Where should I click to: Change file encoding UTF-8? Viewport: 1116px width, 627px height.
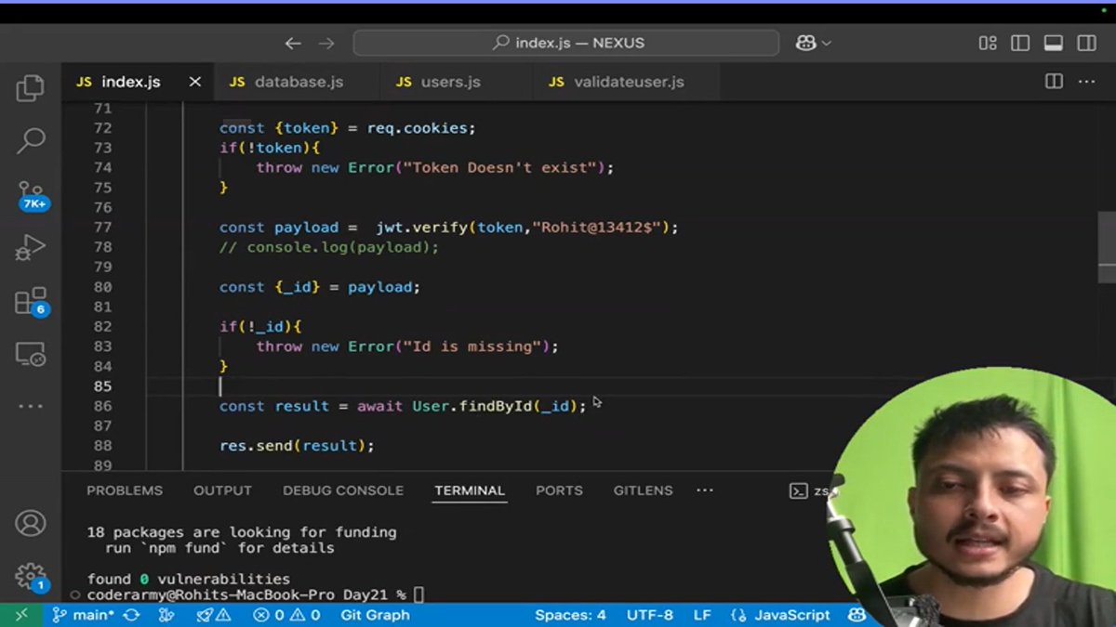(649, 615)
